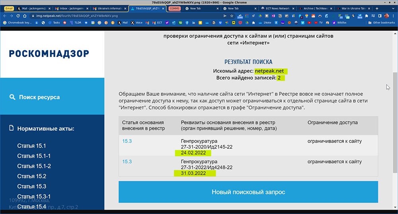Collapse the Email tab group
Screen dimensions: 398x214
coord(9,8)
